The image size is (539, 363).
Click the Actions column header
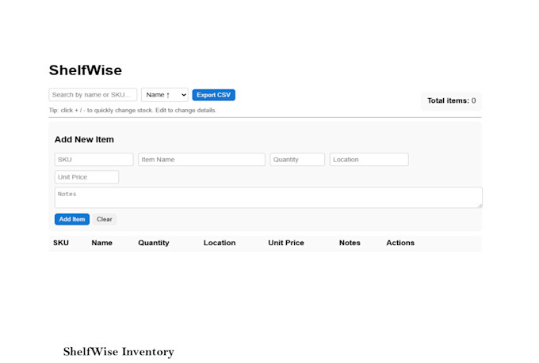pyautogui.click(x=400, y=243)
